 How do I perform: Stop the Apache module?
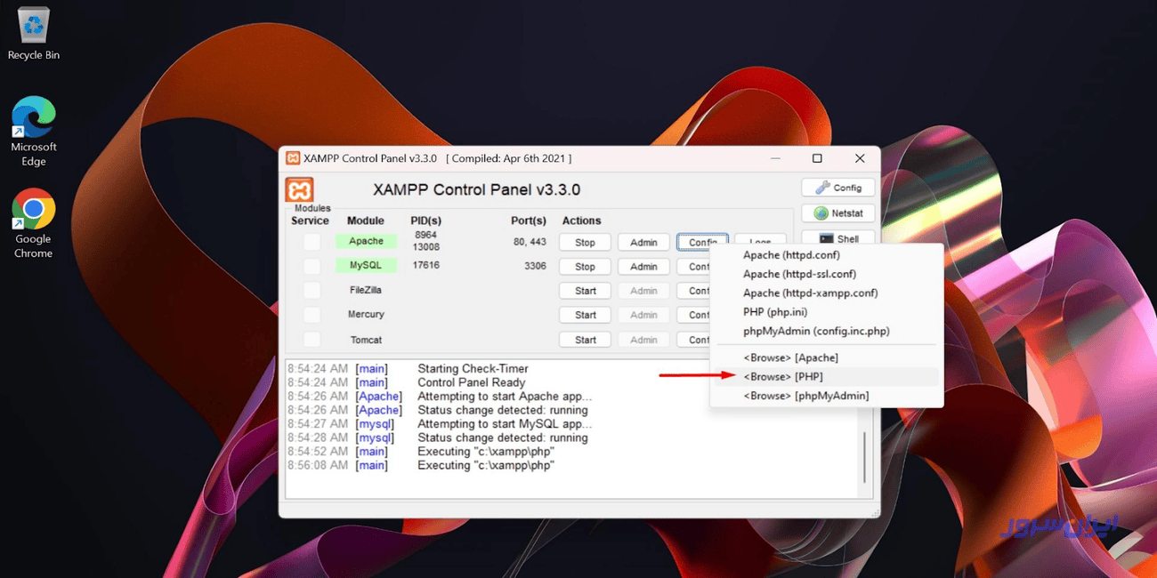(x=584, y=241)
